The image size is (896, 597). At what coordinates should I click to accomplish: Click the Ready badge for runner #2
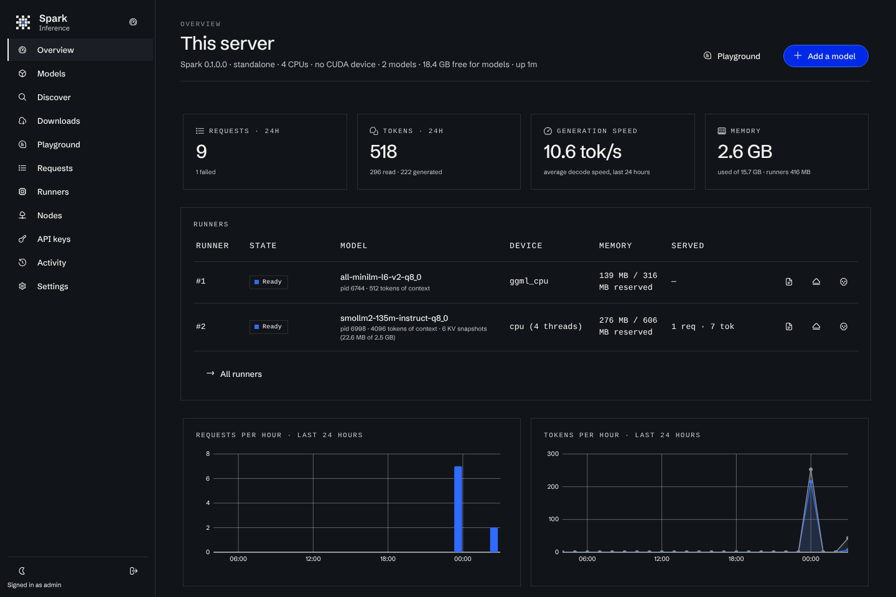(x=269, y=326)
